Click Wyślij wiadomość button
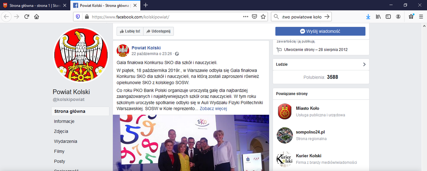This screenshot has width=427, height=171. click(x=320, y=31)
